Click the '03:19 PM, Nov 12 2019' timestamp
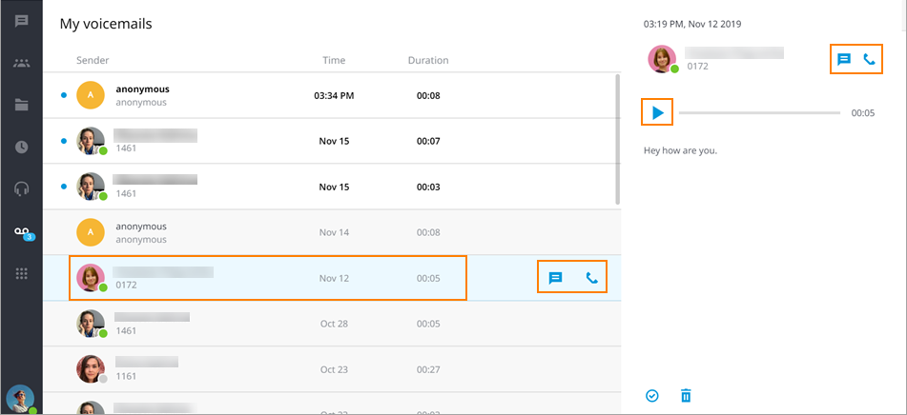 692,24
